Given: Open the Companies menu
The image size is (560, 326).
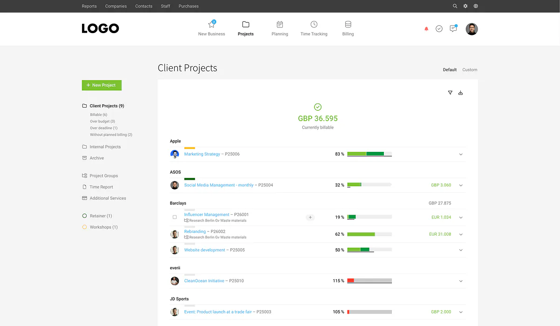Looking at the screenshot, I should [x=116, y=6].
